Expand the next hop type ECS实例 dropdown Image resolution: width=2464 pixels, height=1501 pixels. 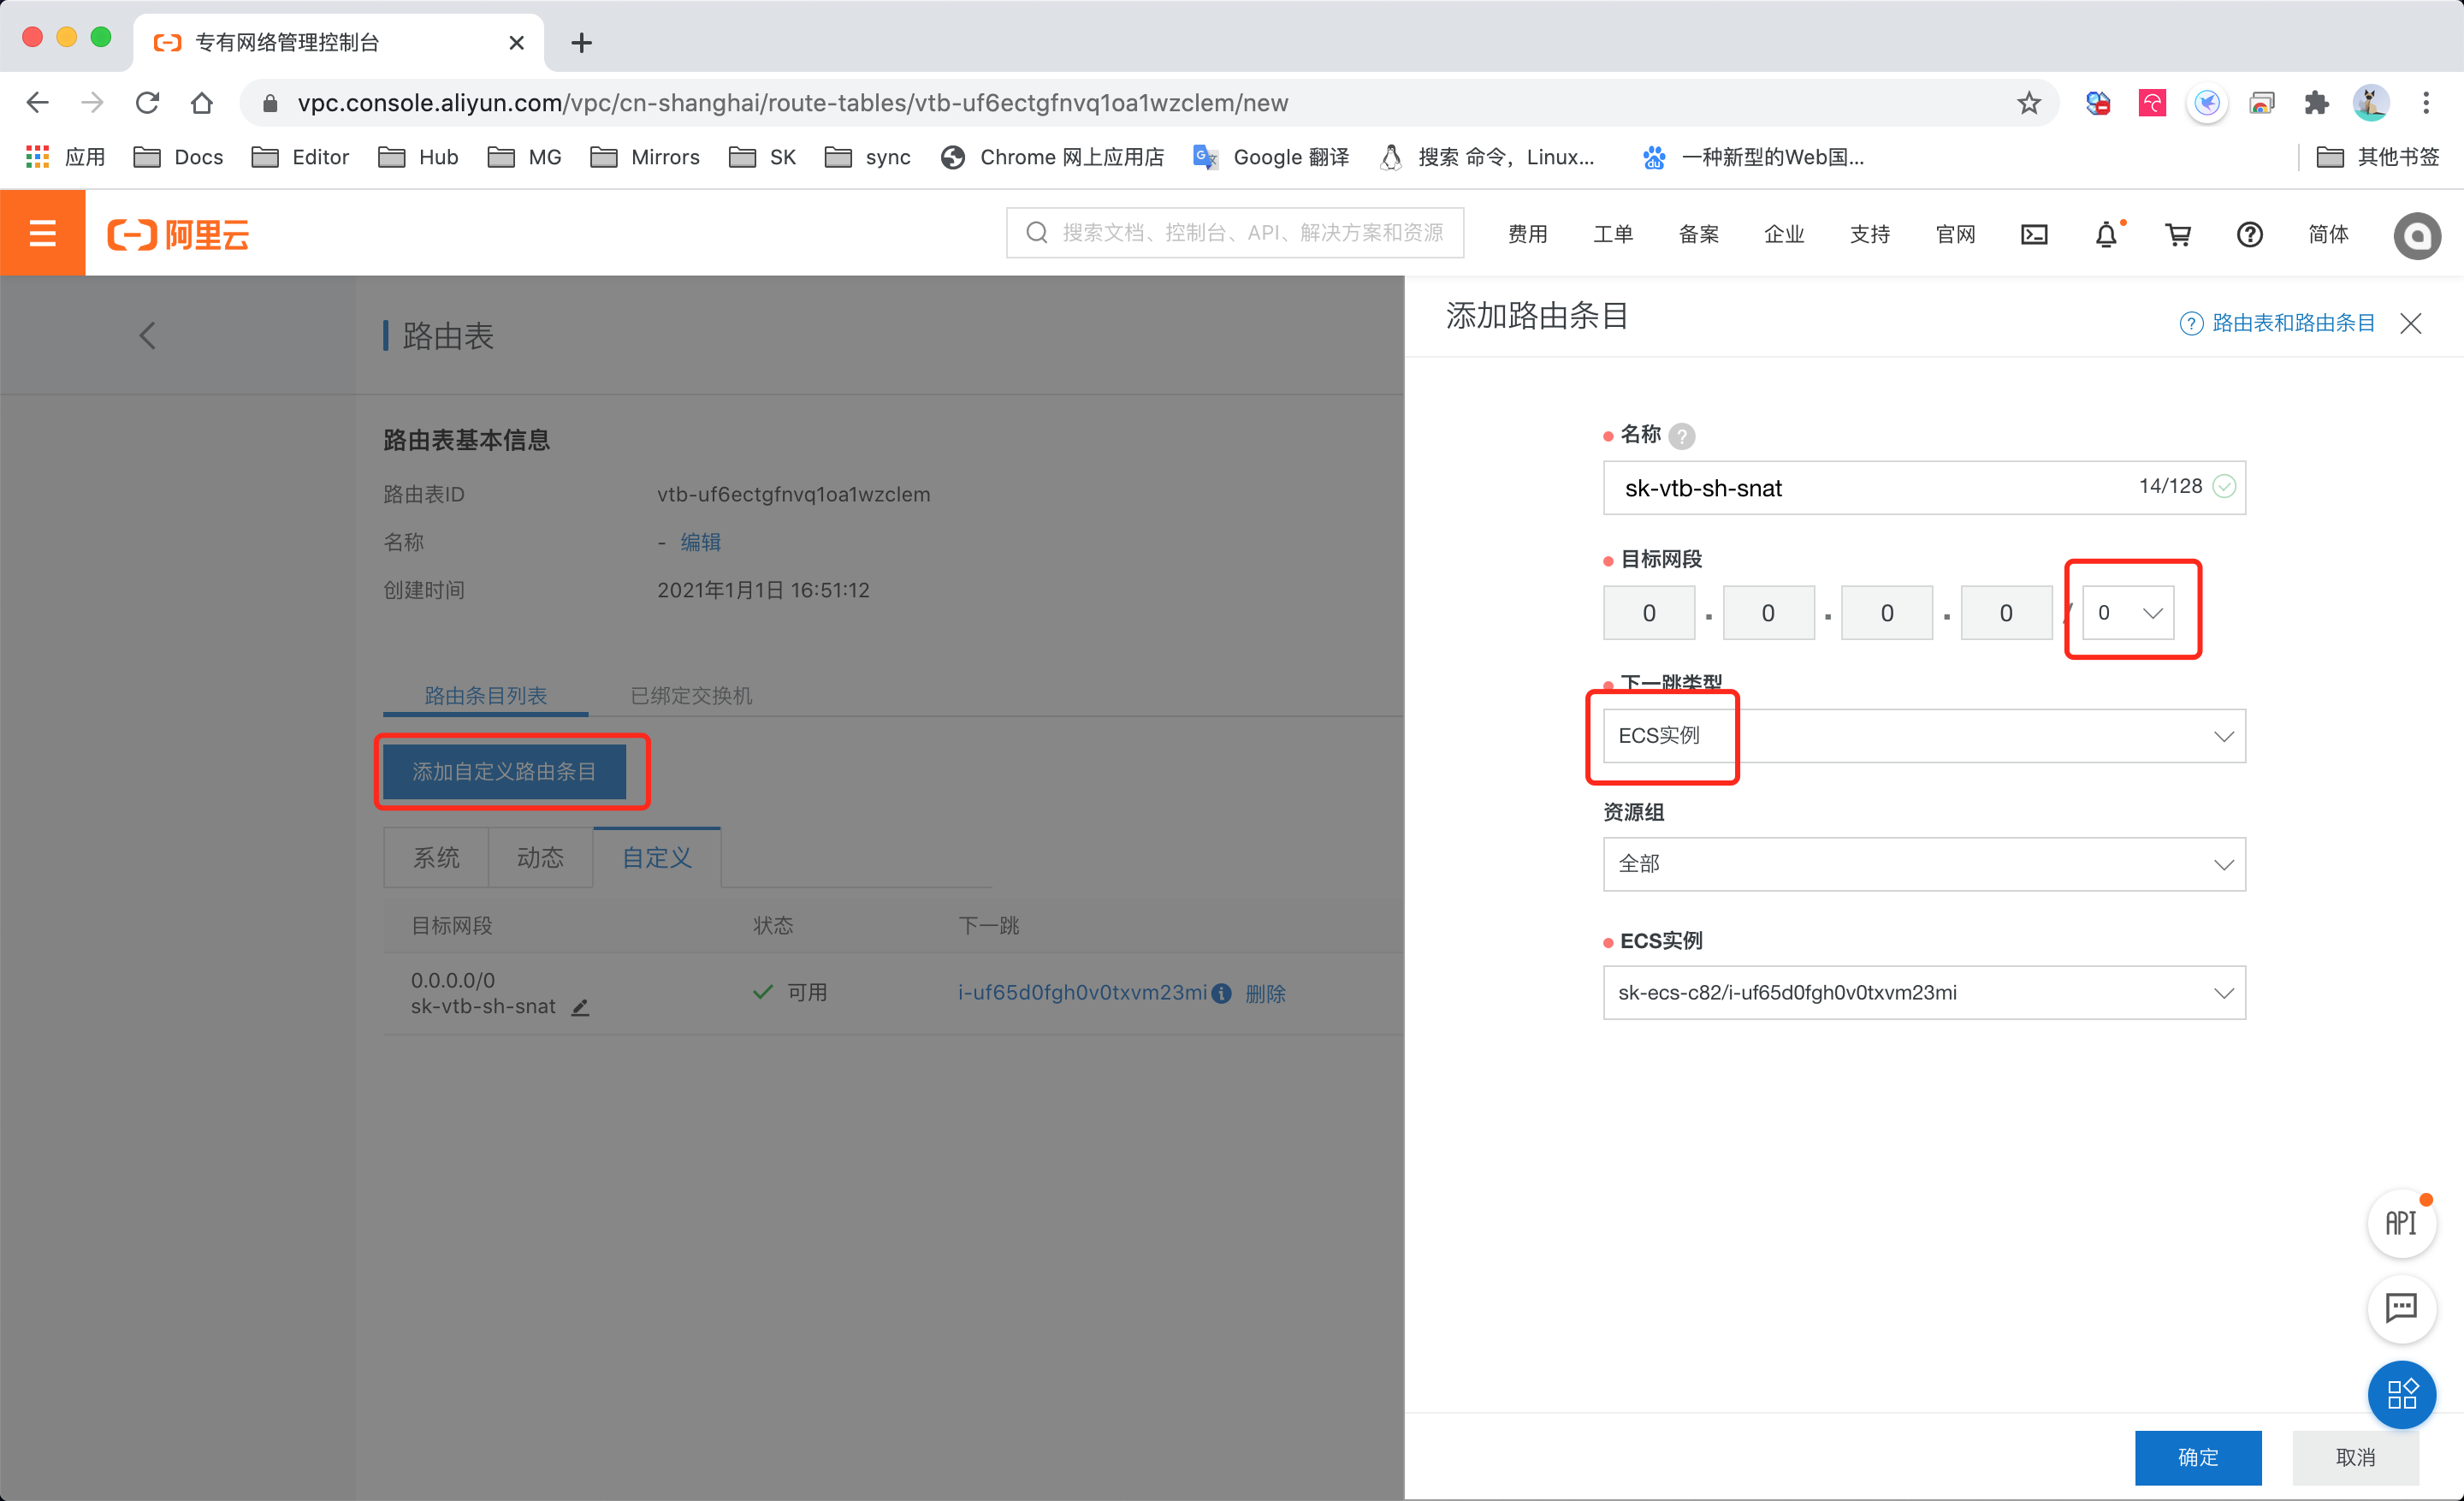[x=1924, y=736]
